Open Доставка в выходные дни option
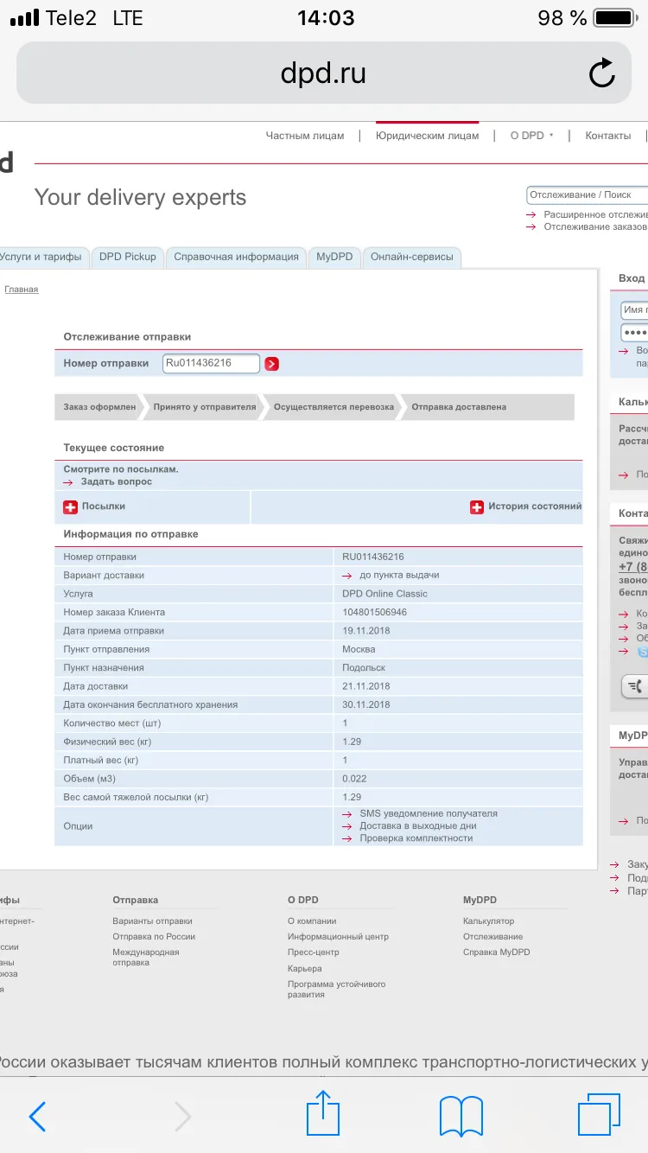Viewport: 648px width, 1153px height. point(417,825)
